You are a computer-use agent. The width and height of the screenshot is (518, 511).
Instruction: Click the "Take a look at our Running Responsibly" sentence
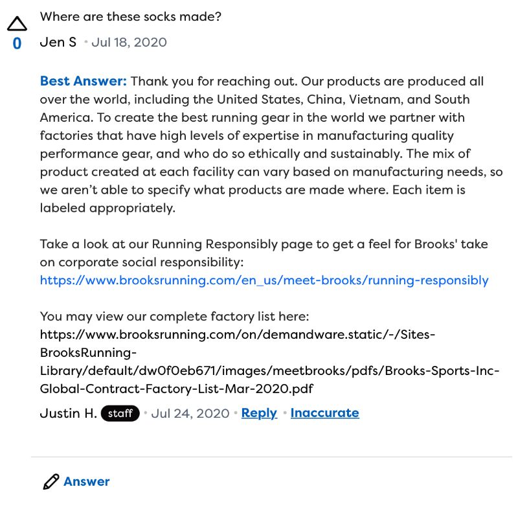pyautogui.click(x=264, y=253)
